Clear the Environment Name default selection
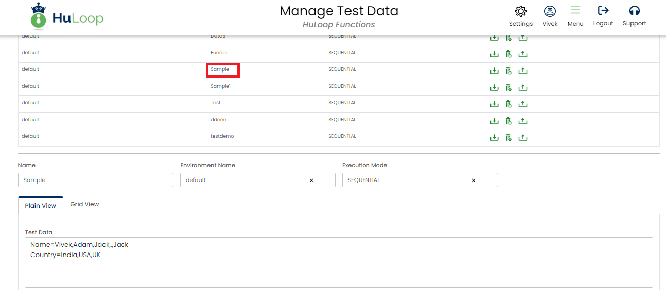Image resolution: width=666 pixels, height=290 pixels. click(x=311, y=180)
